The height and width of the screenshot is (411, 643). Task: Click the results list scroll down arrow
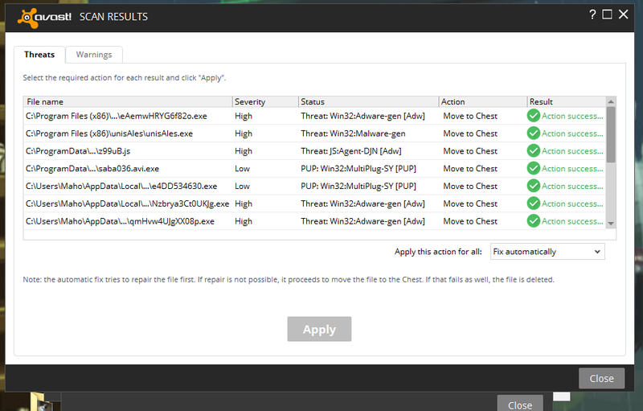(x=611, y=224)
